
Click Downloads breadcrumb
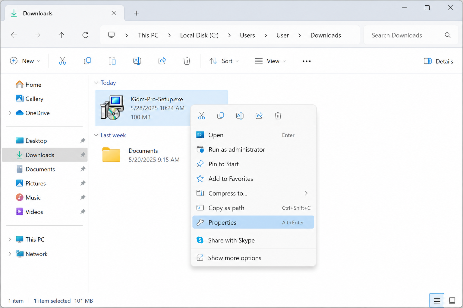(x=326, y=35)
